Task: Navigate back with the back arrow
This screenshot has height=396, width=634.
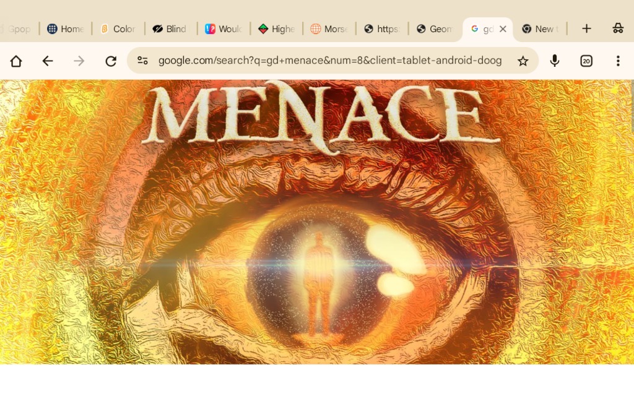Action: [48, 61]
